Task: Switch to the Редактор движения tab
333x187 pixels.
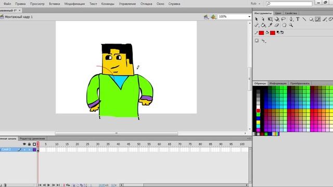Action: pyautogui.click(x=32, y=139)
